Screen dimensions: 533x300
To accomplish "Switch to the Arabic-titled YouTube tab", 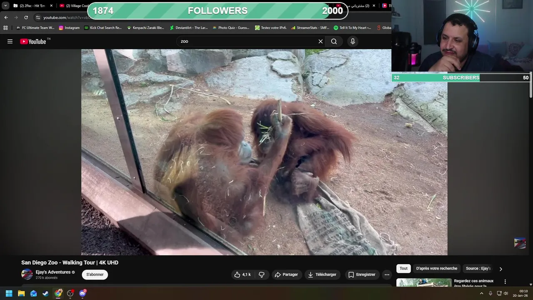I will tap(357, 5).
